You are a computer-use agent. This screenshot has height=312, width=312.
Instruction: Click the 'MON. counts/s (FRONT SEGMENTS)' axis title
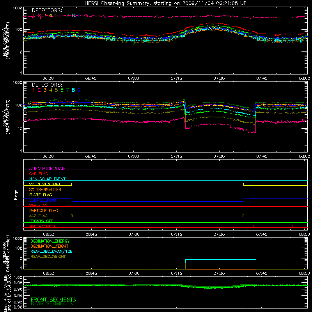[6, 41]
